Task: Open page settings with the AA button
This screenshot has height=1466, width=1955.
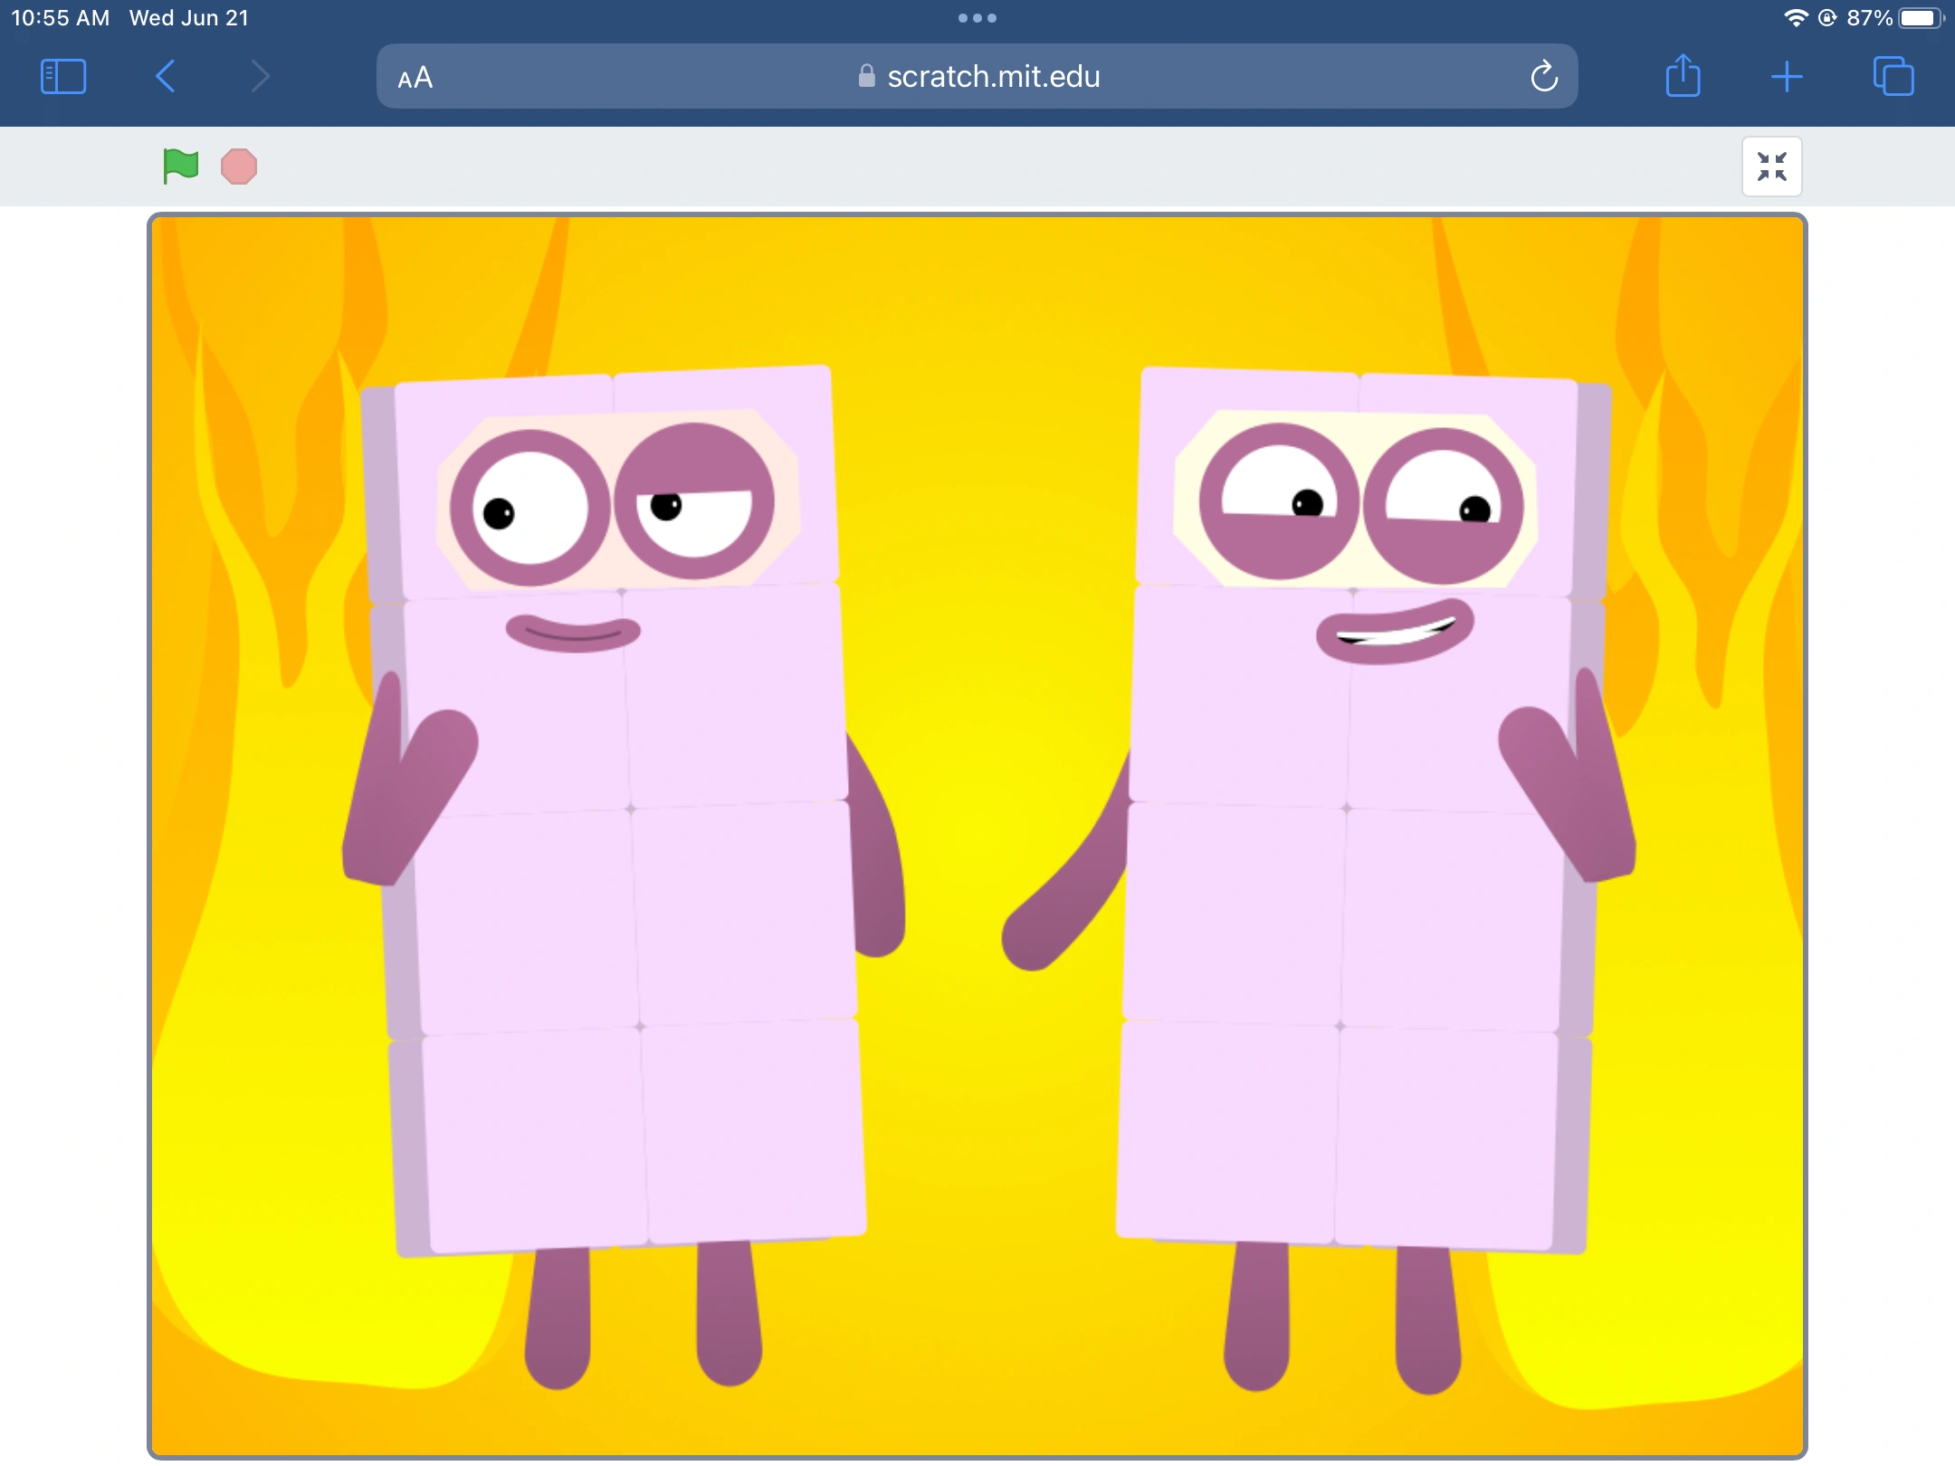Action: (415, 76)
